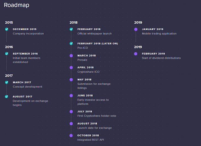Click the December 2015 checkmark icon
This screenshot has height=146, width=201.
coord(7,29)
